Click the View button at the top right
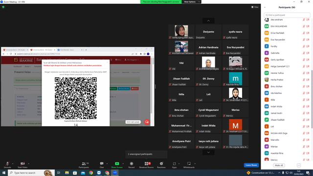 [255, 7]
